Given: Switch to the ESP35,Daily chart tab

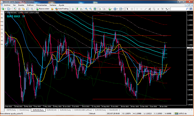Looking at the screenshot, I should point(11,110).
